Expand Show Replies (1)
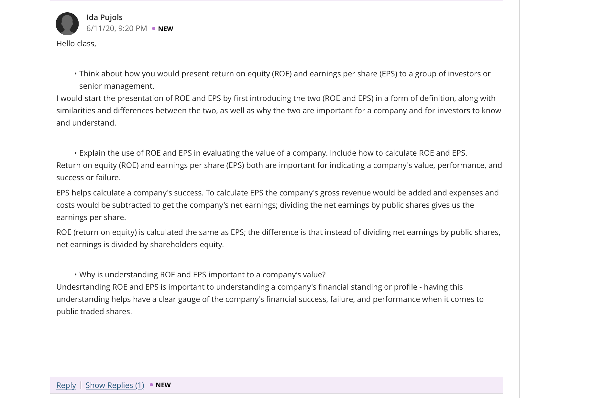The height and width of the screenshot is (398, 594). coord(115,385)
